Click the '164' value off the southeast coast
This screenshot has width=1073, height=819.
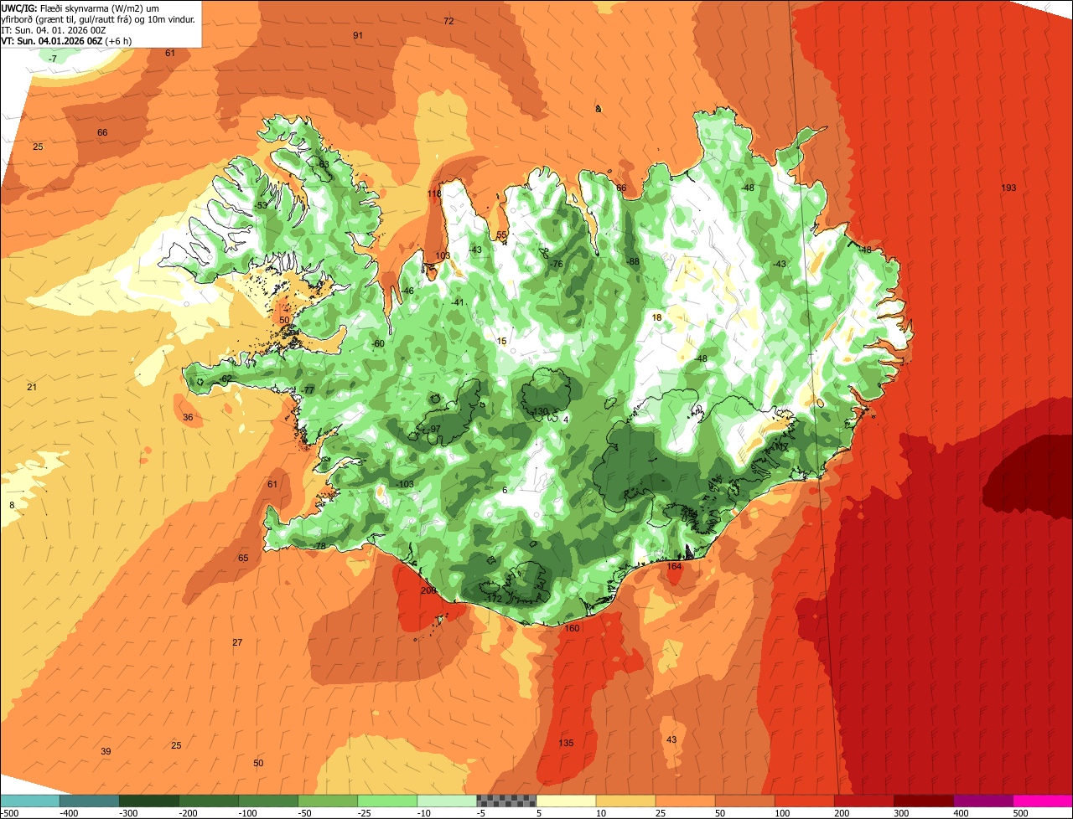pyautogui.click(x=674, y=566)
